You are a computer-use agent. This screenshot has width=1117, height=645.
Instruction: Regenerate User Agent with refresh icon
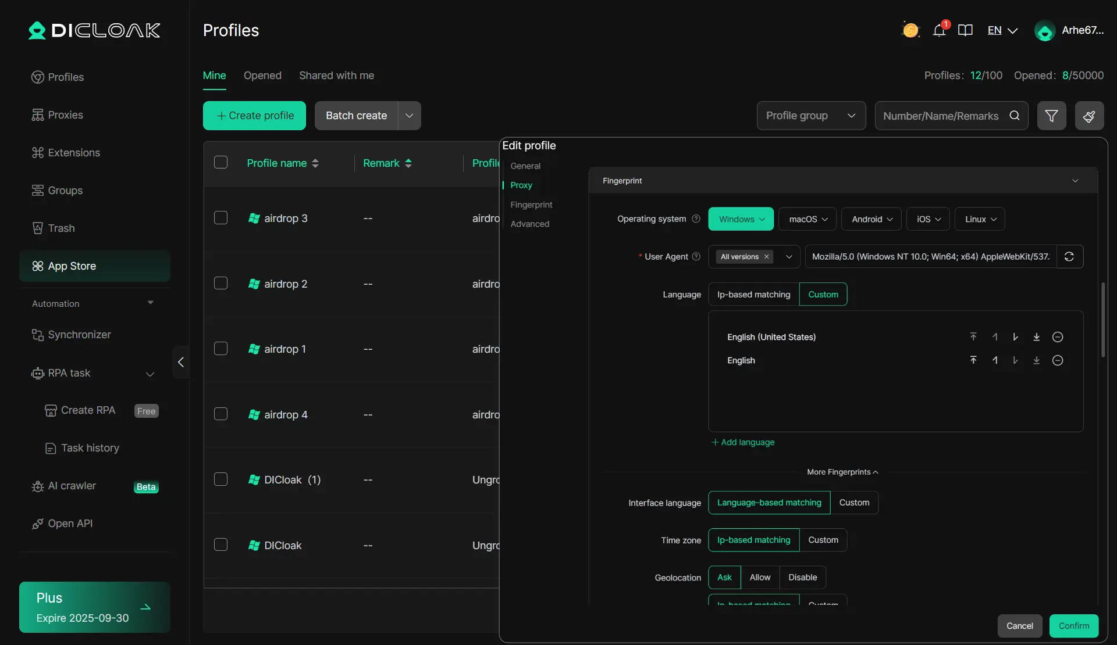[x=1069, y=257]
